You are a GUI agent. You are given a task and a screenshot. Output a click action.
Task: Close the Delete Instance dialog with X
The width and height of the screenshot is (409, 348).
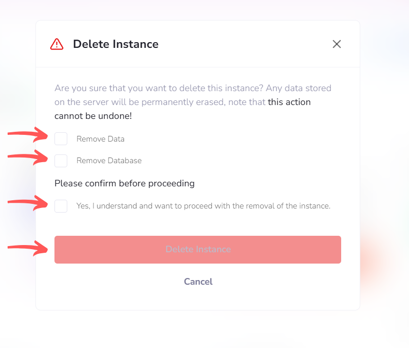click(x=337, y=44)
